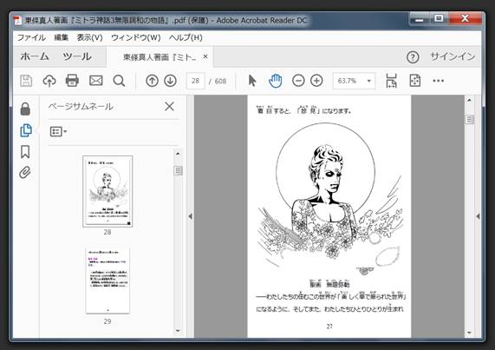Close the Acrobat Reader window
Image resolution: width=495 pixels, height=350 pixels.
[466, 19]
